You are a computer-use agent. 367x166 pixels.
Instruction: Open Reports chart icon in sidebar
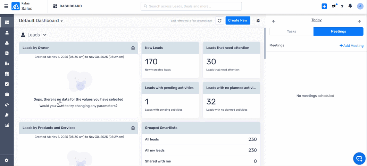pos(7,125)
